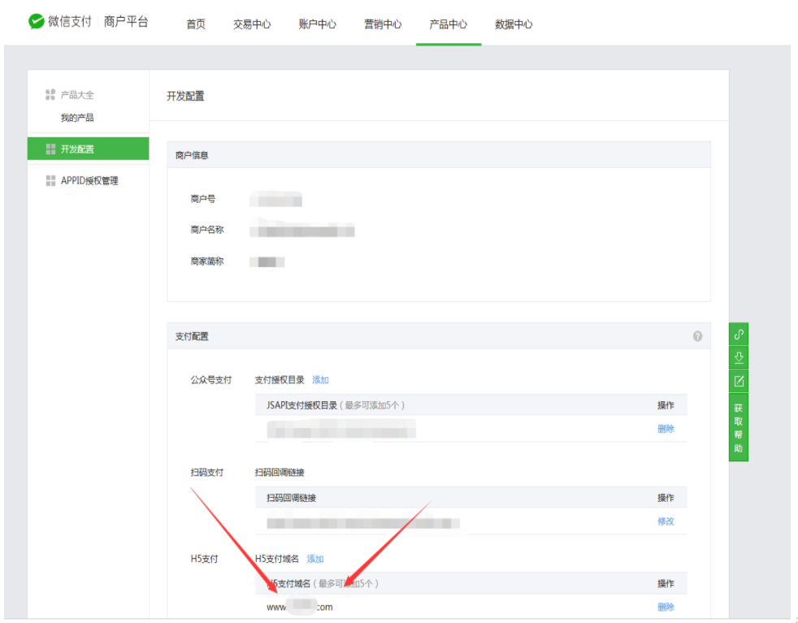Switch to 交易中心 tab
Image resolution: width=798 pixels, height=623 pixels.
(252, 24)
